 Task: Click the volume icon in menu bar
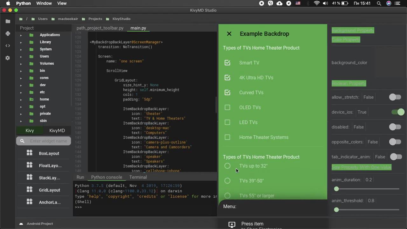(x=325, y=3)
